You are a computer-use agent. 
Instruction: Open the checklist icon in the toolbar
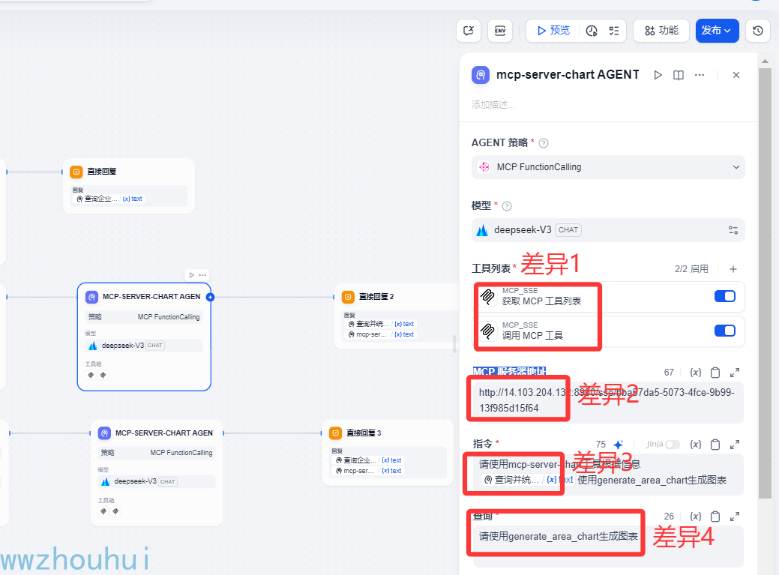(x=614, y=31)
